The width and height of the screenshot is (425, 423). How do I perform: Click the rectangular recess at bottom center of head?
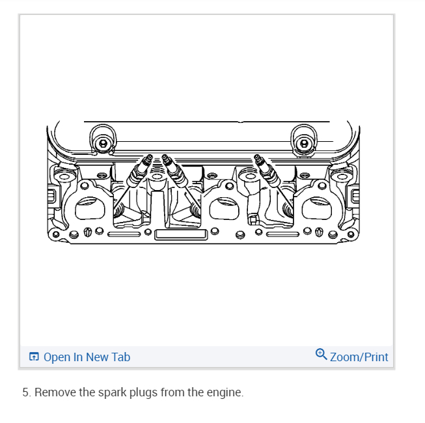[181, 234]
